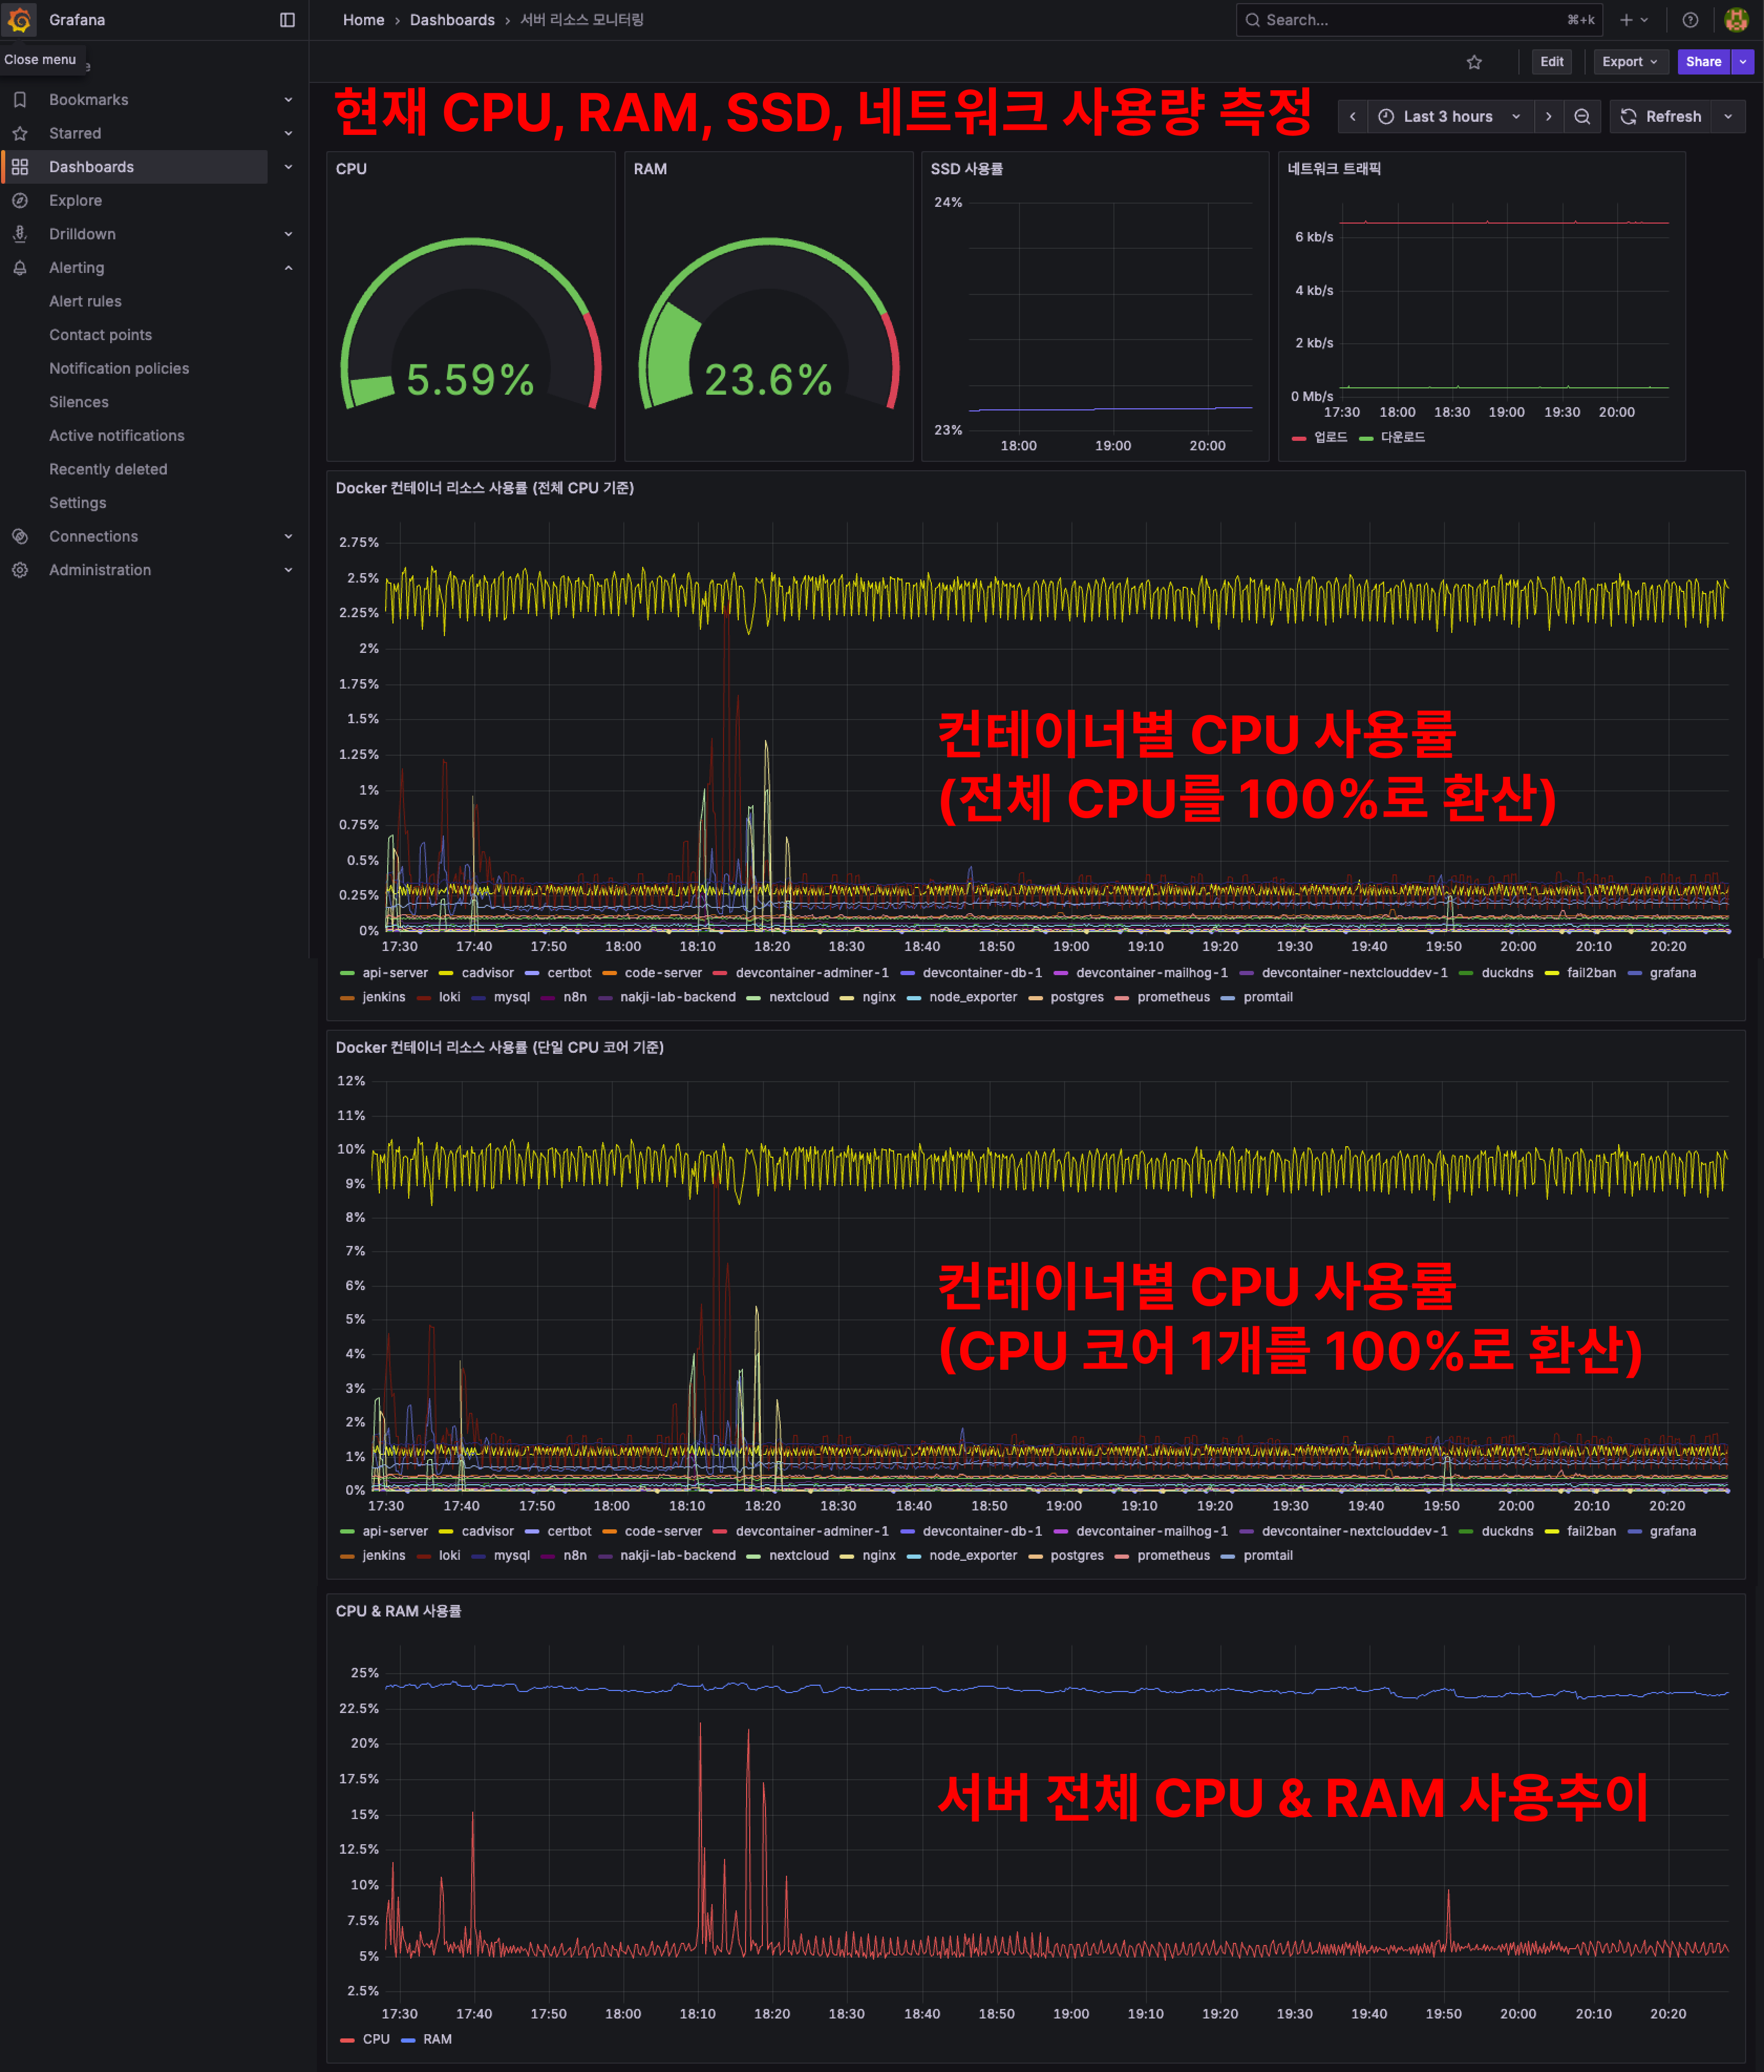Collapse the Alerting menu section
The width and height of the screenshot is (1764, 2072).
coord(288,268)
